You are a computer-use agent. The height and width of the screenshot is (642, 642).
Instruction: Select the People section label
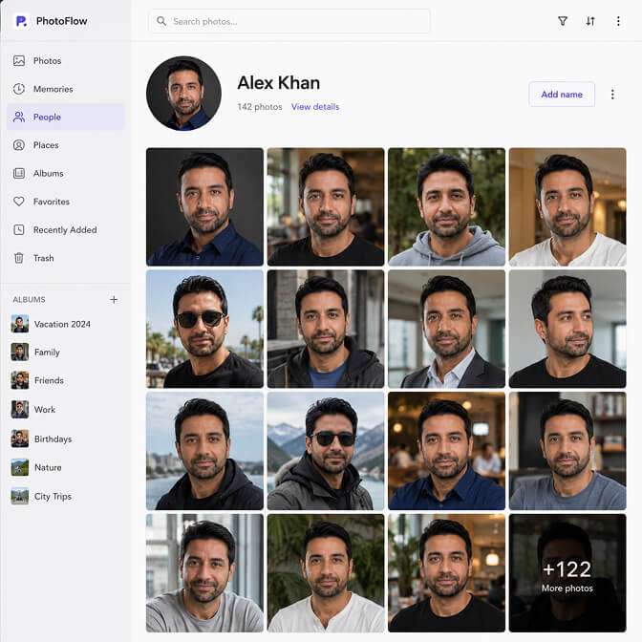(x=47, y=118)
